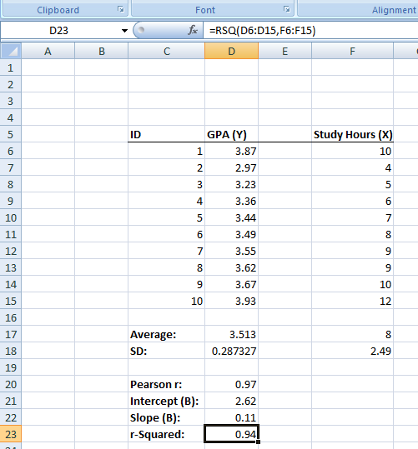Select row 23 header
418x449 pixels.
pyautogui.click(x=11, y=434)
